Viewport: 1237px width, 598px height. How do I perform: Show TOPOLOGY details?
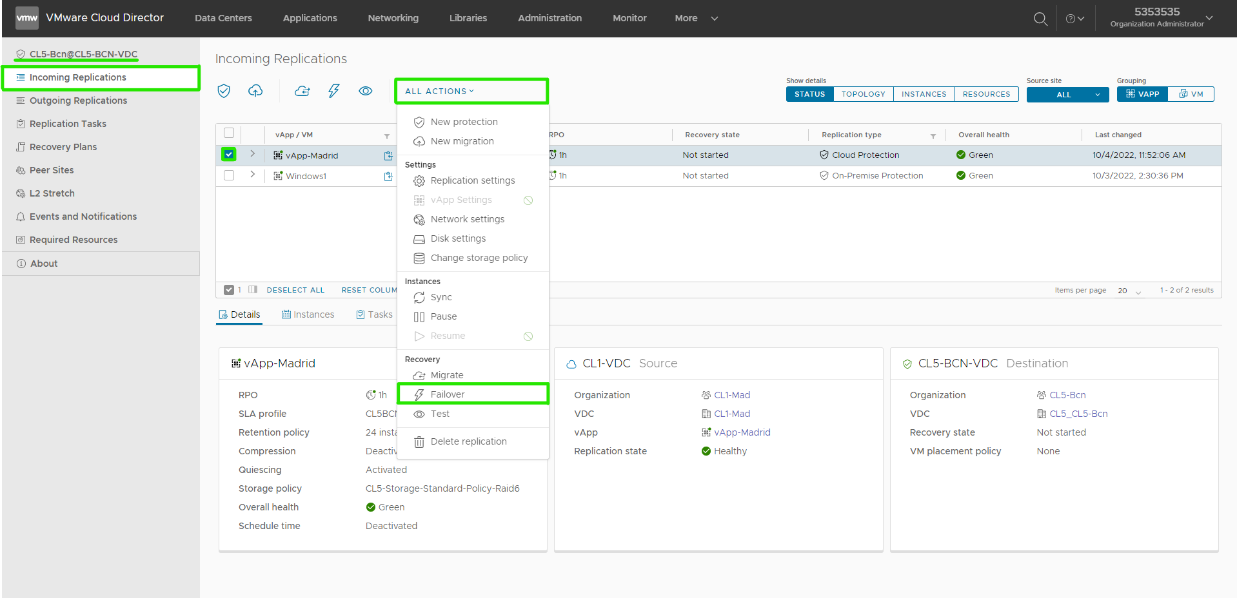coord(863,94)
